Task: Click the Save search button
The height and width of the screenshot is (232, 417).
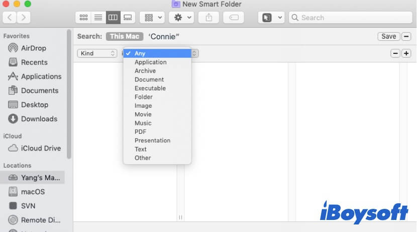Action: [388, 36]
